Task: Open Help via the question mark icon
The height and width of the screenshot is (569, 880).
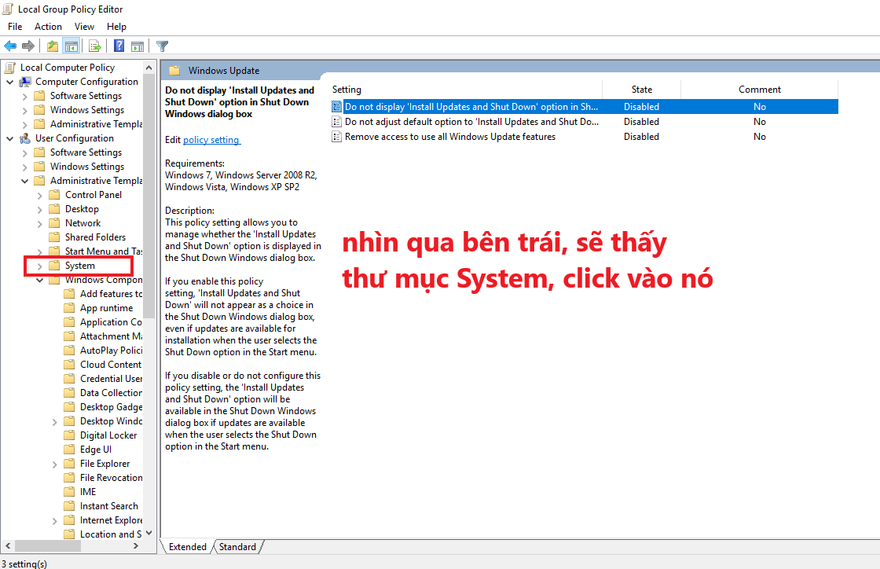Action: [x=118, y=46]
